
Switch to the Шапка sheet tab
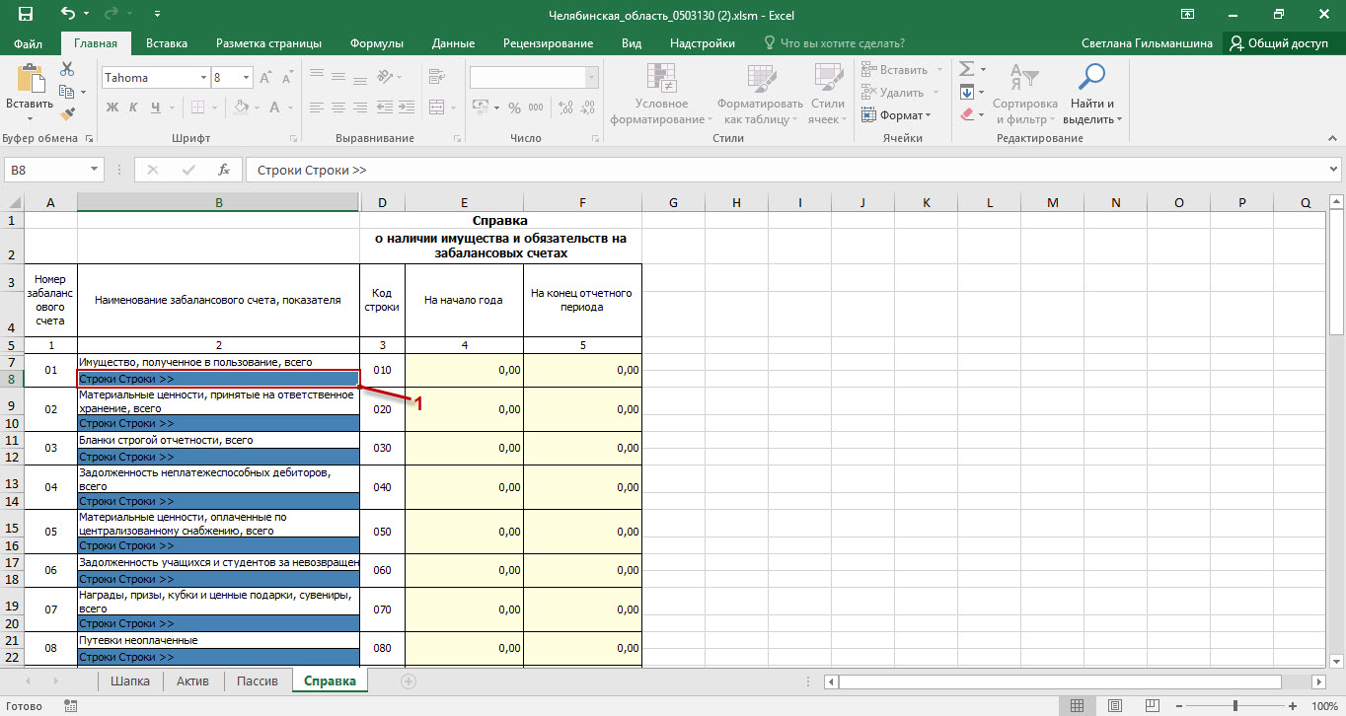tap(130, 681)
